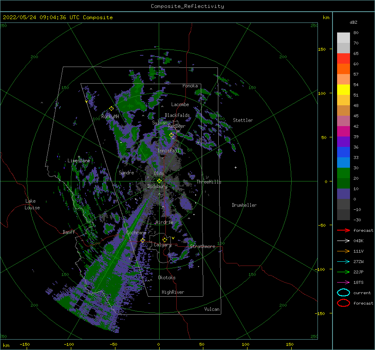375x350 pixels.
Task: Click the Drumheller town label
Action: (x=244, y=205)
